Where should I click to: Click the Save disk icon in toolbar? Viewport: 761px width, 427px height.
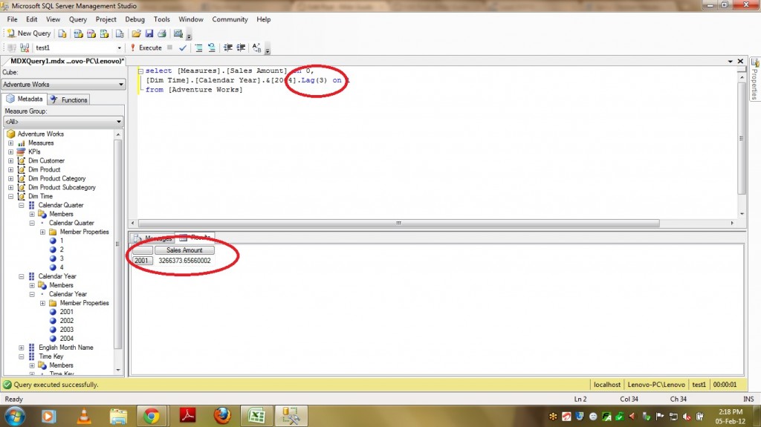tap(149, 33)
